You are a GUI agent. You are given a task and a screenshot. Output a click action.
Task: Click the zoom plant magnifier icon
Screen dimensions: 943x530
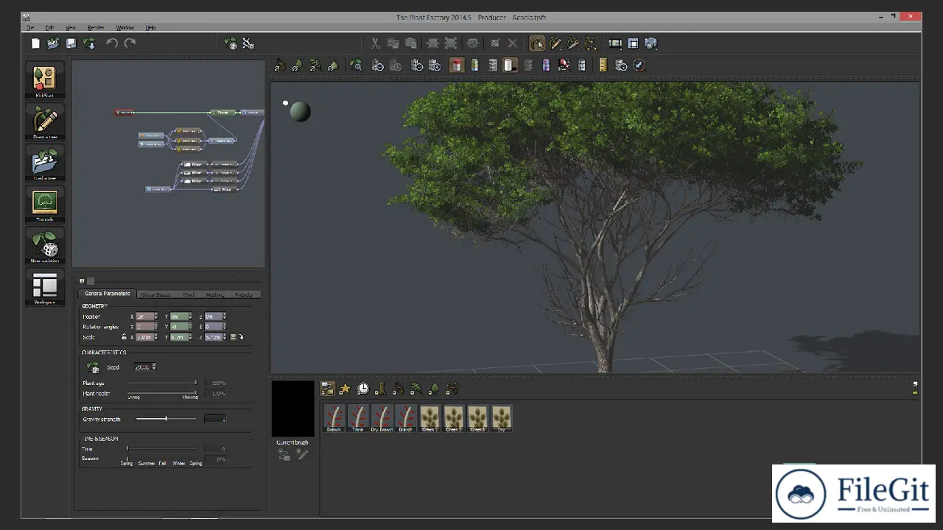[357, 66]
